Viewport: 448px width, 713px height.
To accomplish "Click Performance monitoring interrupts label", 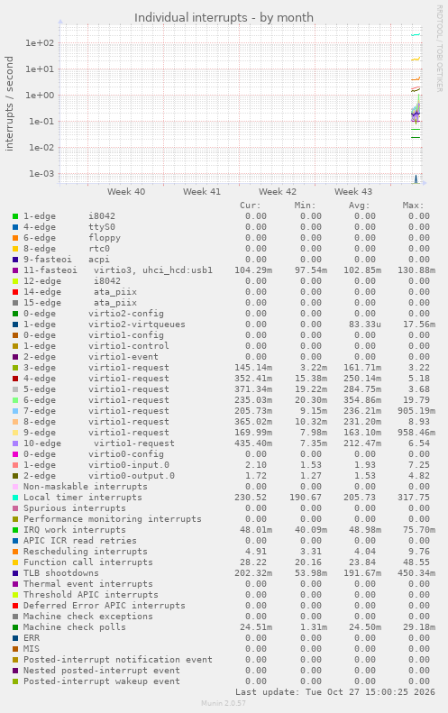I will tap(113, 519).
